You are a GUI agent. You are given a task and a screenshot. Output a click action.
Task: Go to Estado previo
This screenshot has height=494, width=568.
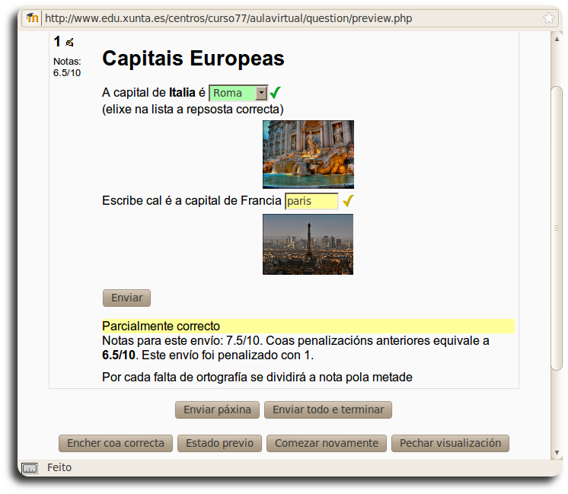pos(219,443)
